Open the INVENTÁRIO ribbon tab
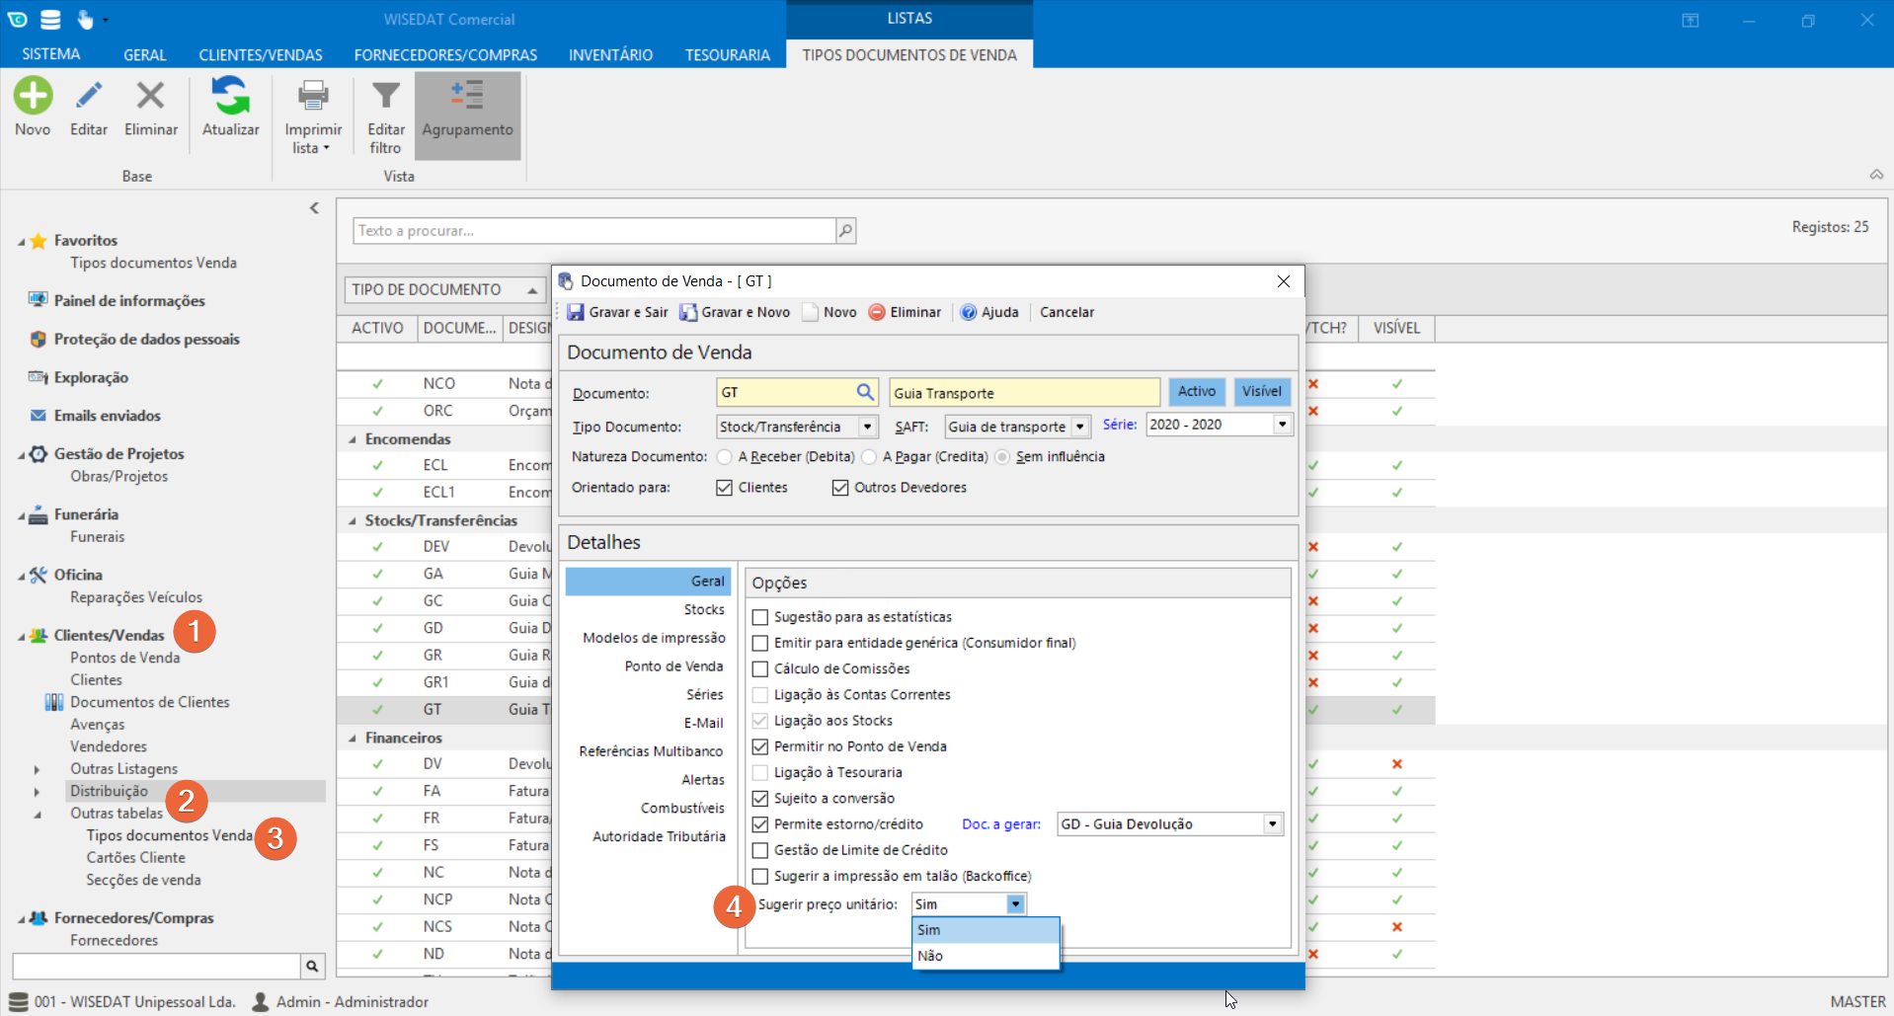The height and width of the screenshot is (1016, 1894). (x=610, y=55)
